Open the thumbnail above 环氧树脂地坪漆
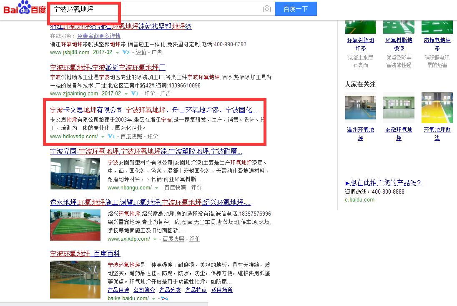 pos(361,27)
